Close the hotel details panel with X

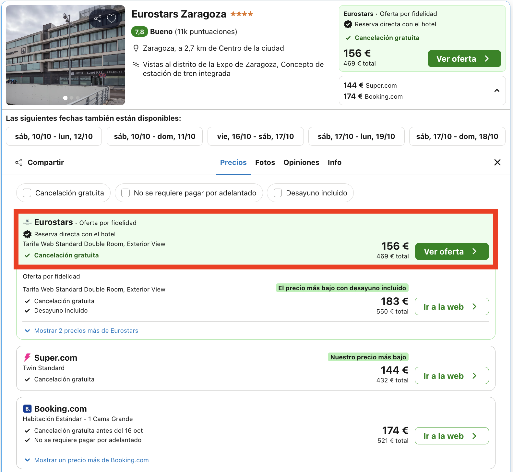coord(497,162)
